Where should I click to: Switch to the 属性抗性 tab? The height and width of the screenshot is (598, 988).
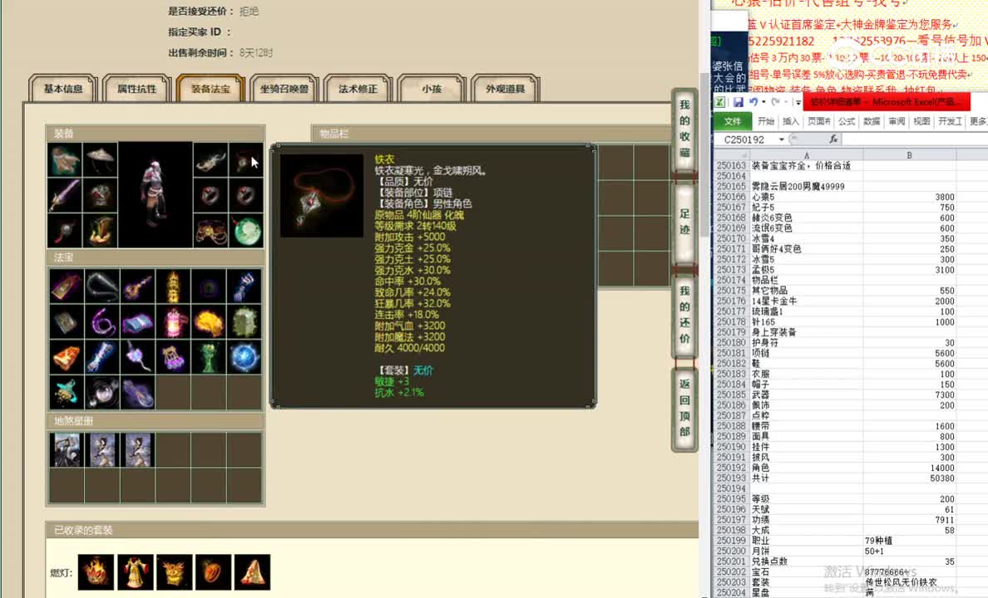pyautogui.click(x=136, y=89)
